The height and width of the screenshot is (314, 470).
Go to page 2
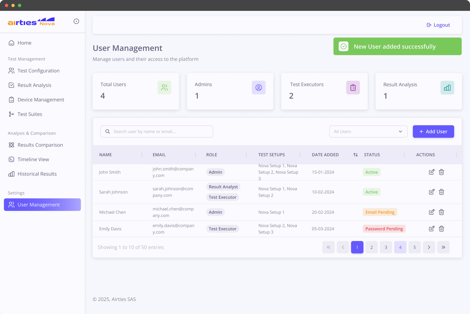pyautogui.click(x=372, y=247)
